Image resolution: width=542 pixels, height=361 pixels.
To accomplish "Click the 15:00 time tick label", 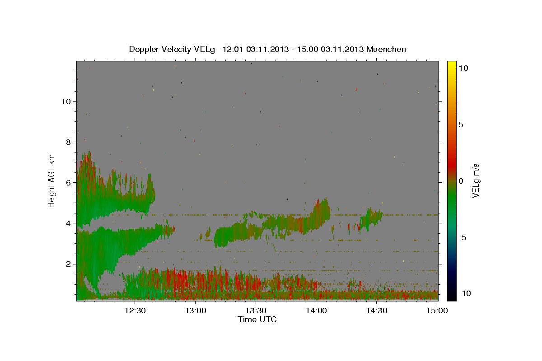I will pyautogui.click(x=437, y=310).
